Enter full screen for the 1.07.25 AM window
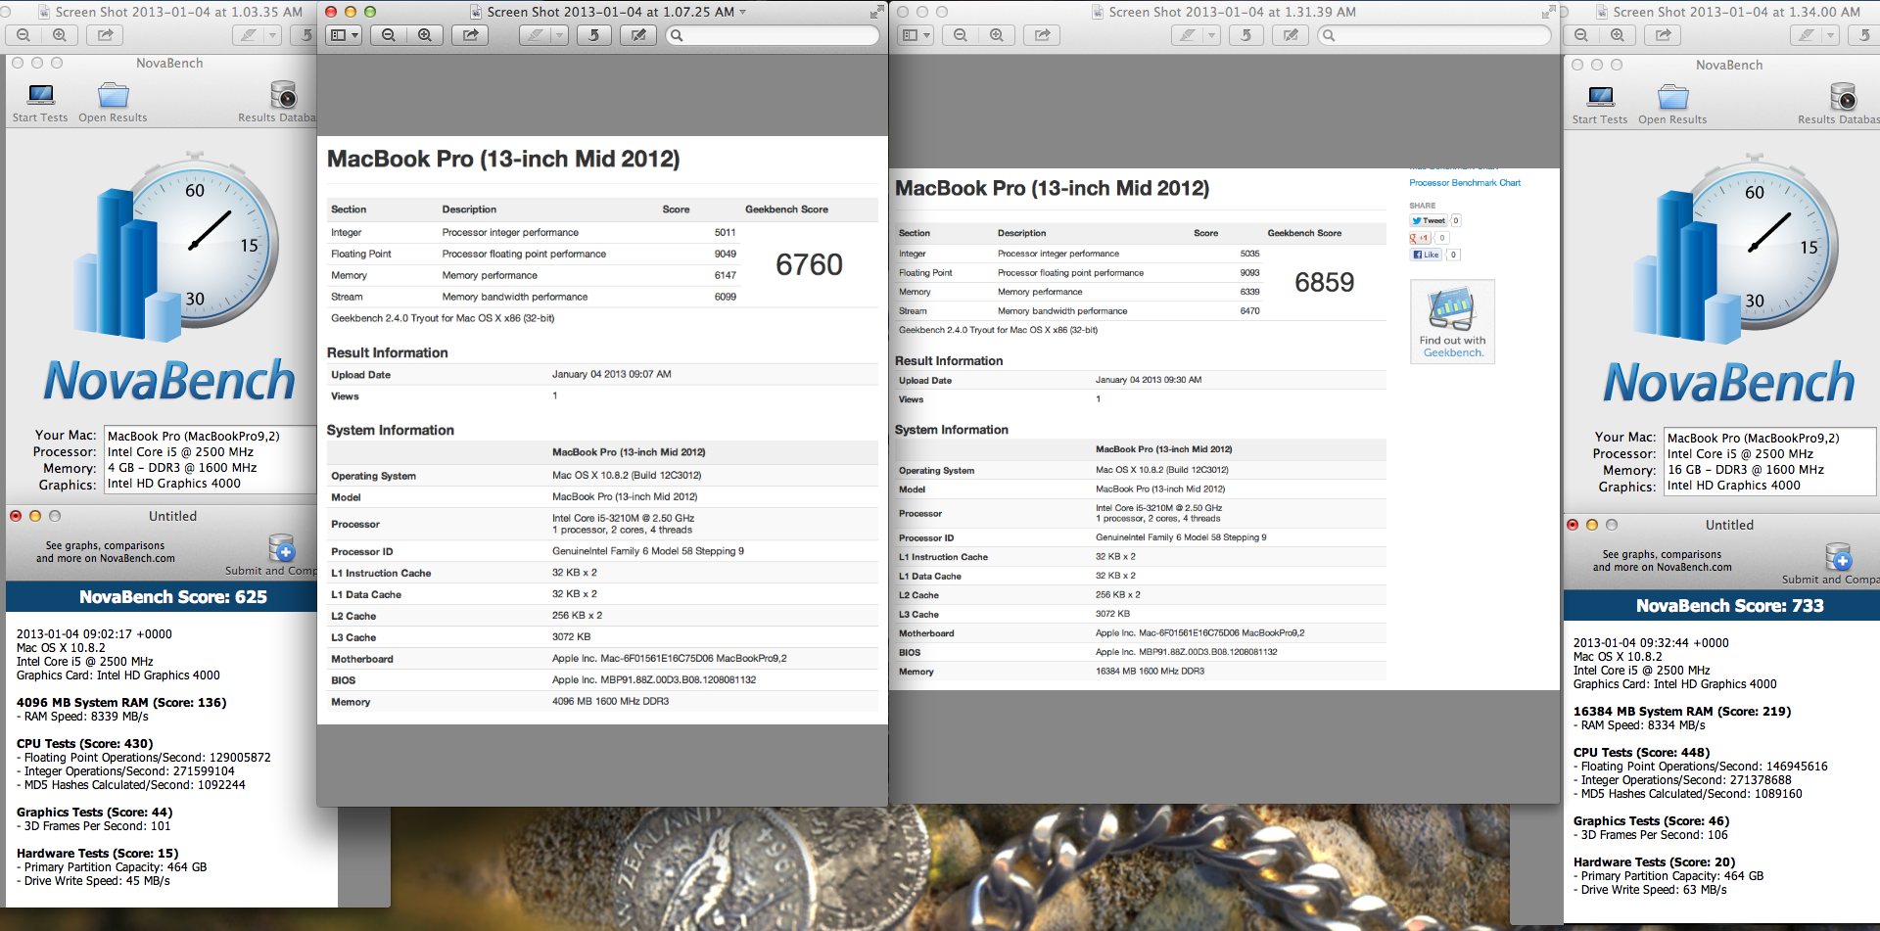1880x931 pixels. click(x=876, y=12)
